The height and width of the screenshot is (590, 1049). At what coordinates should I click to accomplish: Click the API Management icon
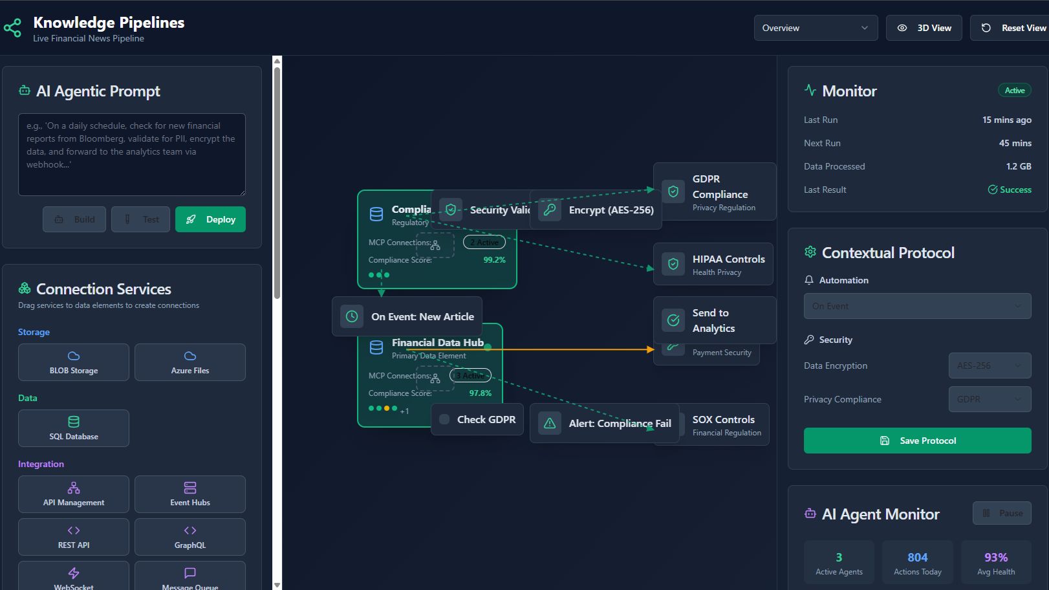point(74,488)
